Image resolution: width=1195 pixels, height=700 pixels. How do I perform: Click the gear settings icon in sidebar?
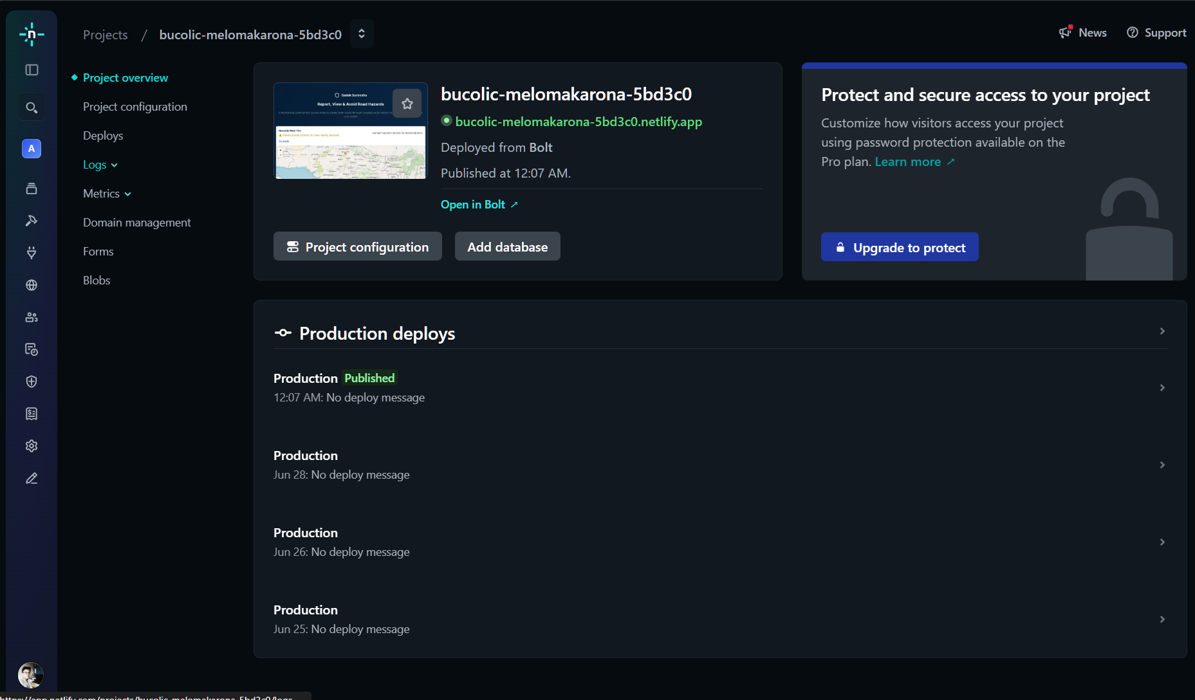click(32, 446)
